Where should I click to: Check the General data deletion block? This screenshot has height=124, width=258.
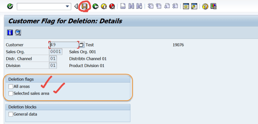coord(11,114)
